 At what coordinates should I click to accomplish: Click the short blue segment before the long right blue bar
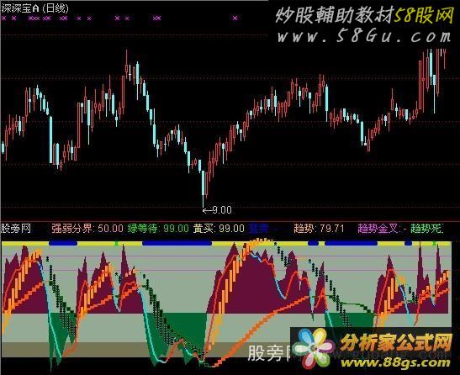tap(314, 243)
